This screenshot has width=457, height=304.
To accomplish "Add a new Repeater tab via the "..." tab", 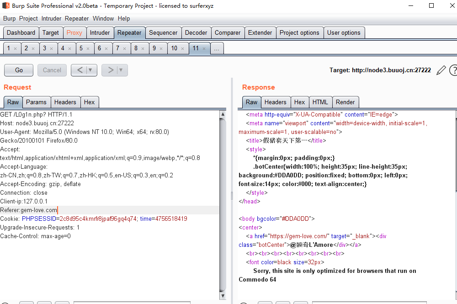I will click(217, 48).
